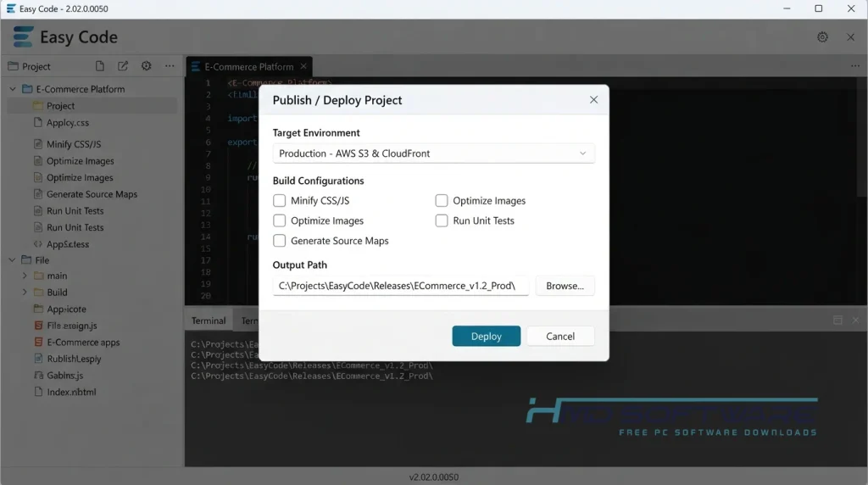Image resolution: width=868 pixels, height=485 pixels.
Task: Enable the Minify CSS/JS checkbox
Action: (x=280, y=200)
